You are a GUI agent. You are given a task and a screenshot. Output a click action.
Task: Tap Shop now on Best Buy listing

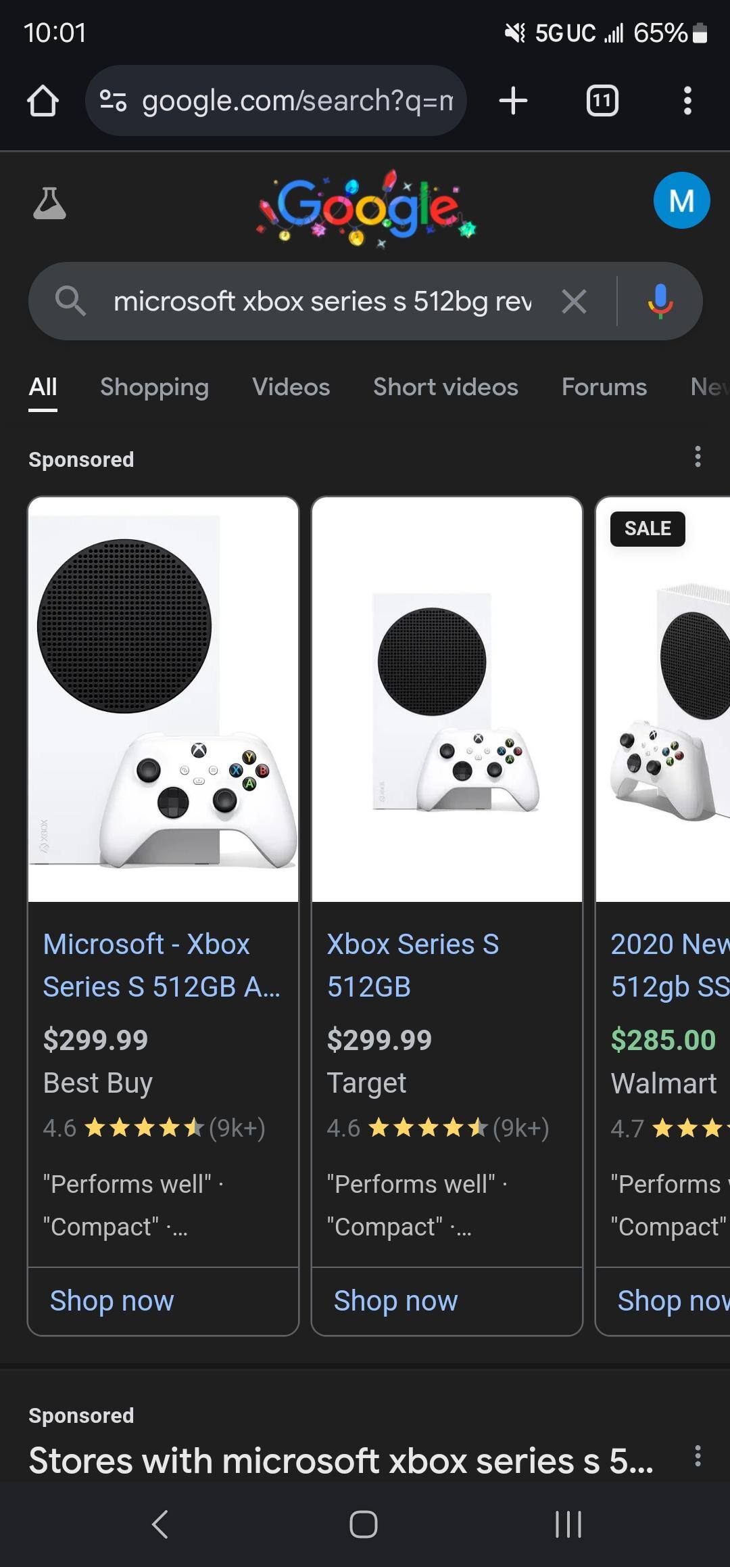coord(112,1300)
